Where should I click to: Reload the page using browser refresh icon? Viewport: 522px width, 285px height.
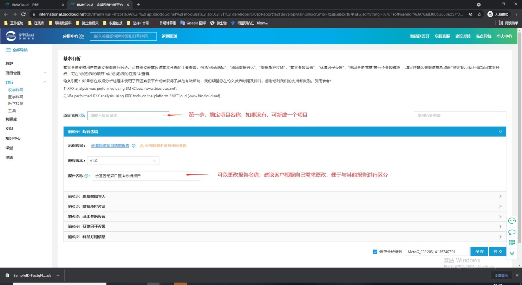coord(23,14)
